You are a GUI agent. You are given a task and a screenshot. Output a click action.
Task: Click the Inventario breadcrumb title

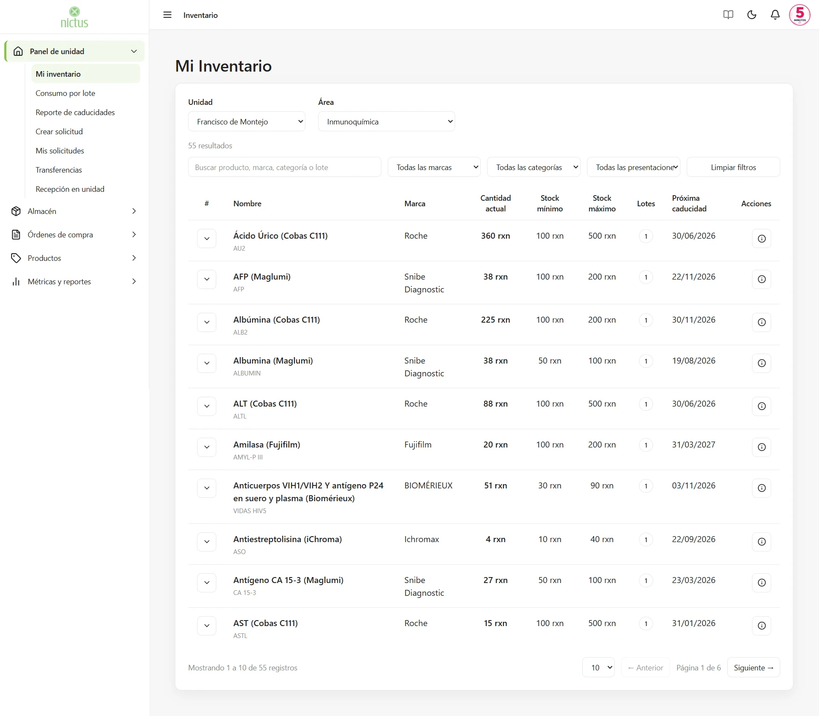200,15
